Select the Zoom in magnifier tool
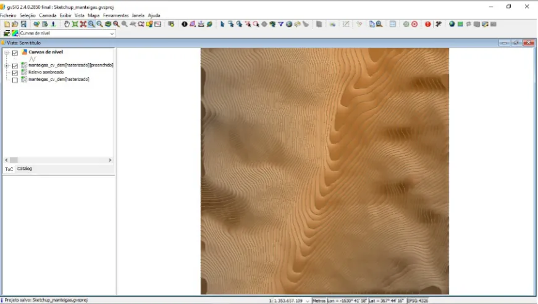The image size is (538, 304). pyautogui.click(x=91, y=24)
